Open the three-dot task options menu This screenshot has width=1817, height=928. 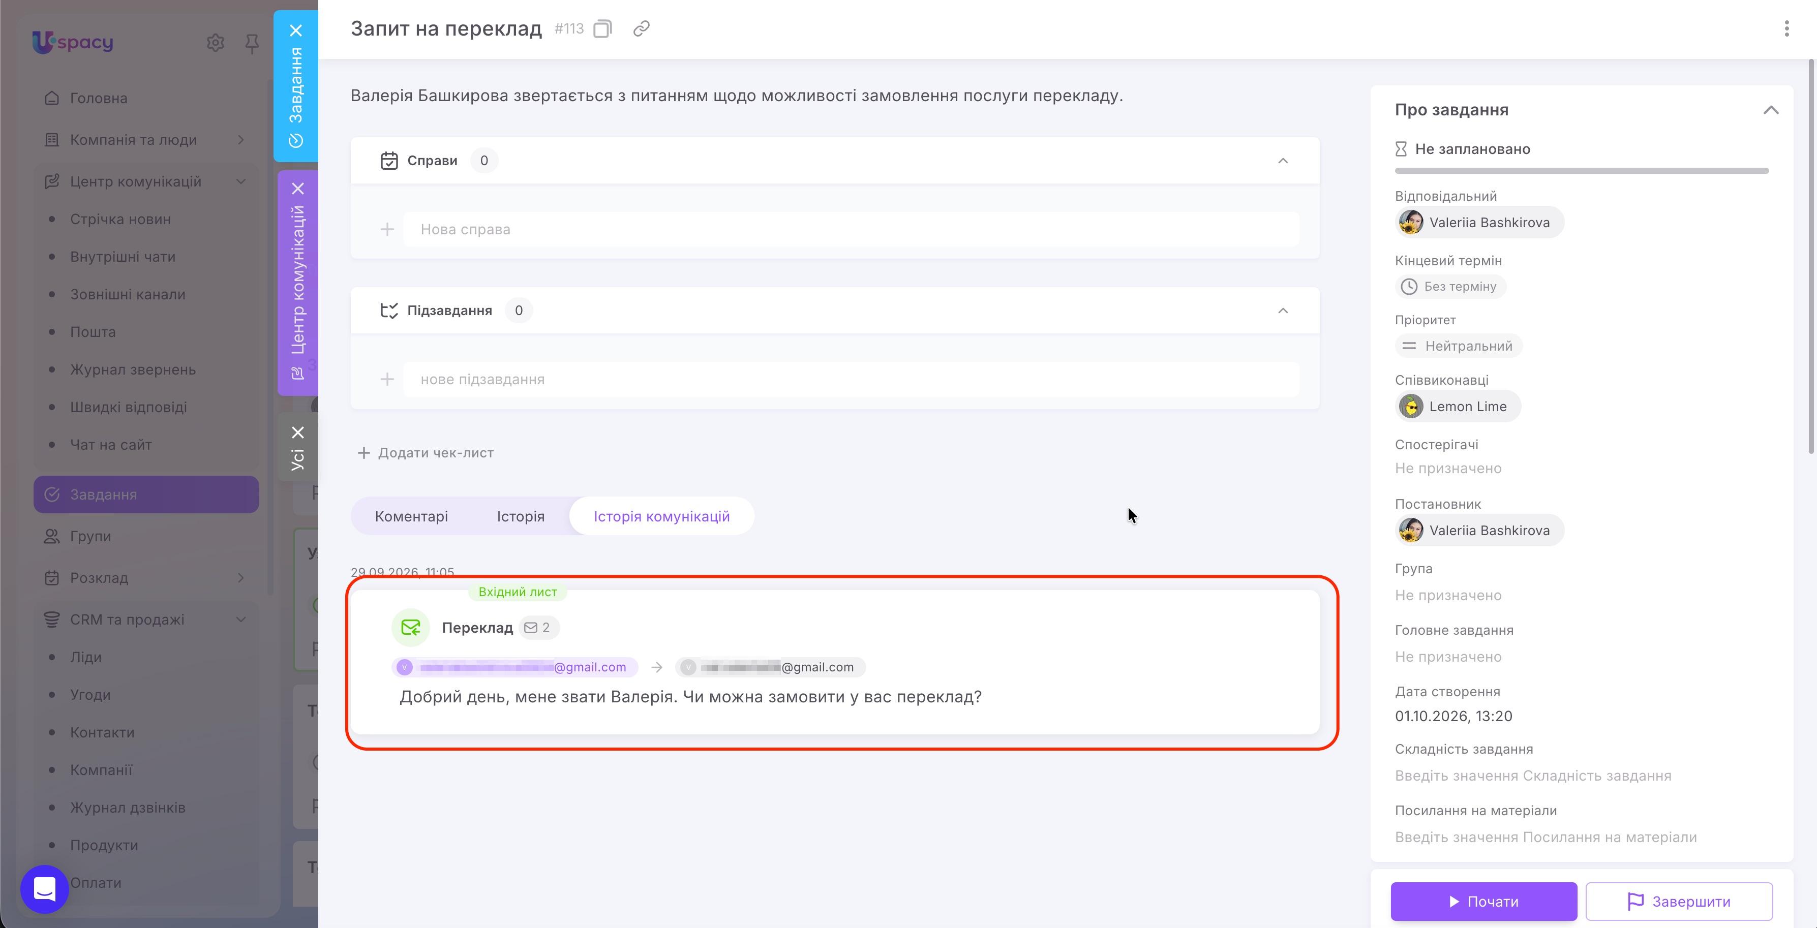point(1786,29)
